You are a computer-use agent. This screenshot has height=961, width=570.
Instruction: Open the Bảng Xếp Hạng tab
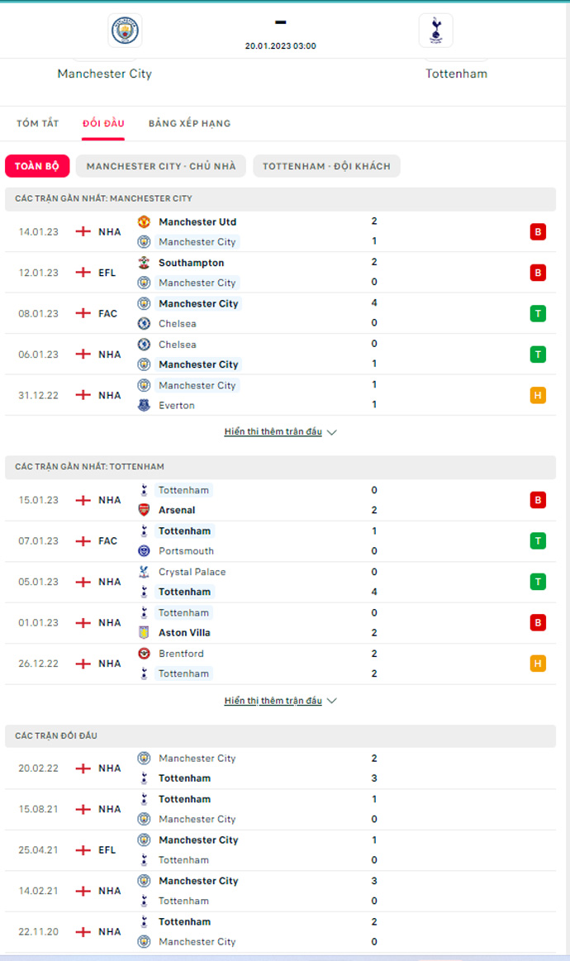click(x=189, y=124)
